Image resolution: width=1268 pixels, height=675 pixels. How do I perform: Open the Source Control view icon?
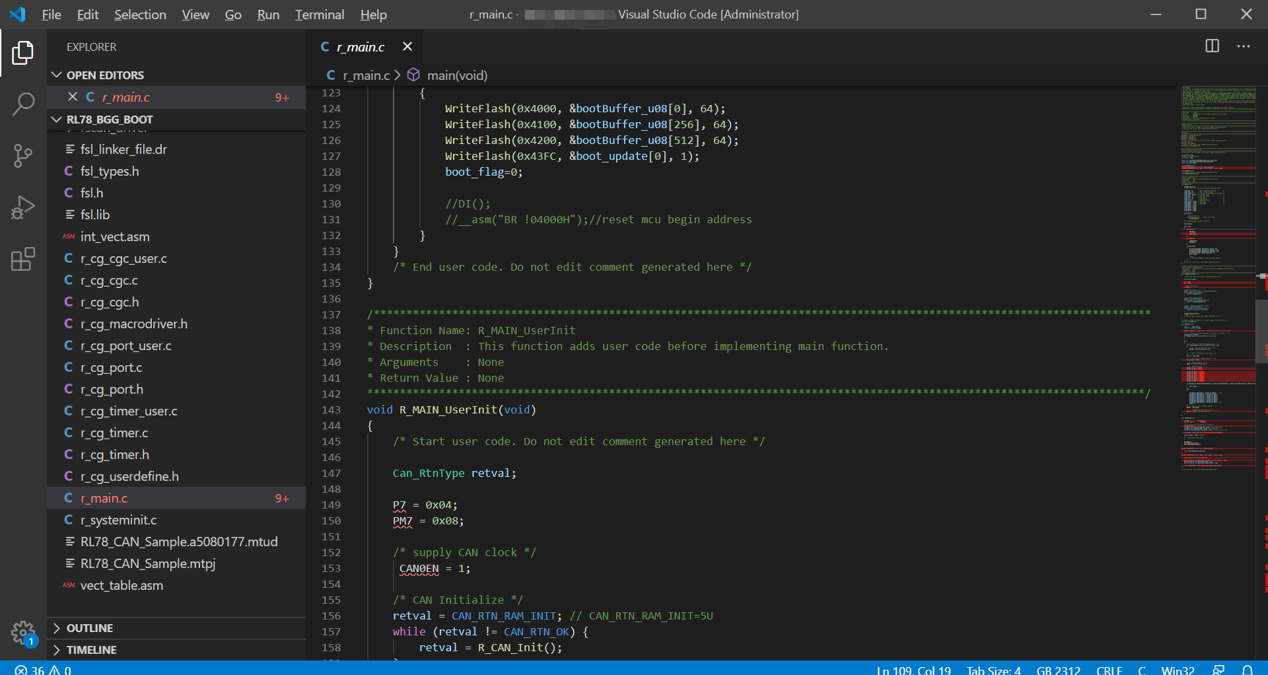[x=23, y=156]
